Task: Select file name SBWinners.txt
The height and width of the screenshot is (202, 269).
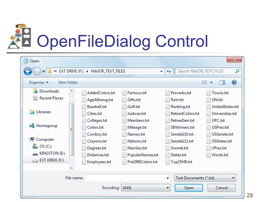Action: (182, 127)
